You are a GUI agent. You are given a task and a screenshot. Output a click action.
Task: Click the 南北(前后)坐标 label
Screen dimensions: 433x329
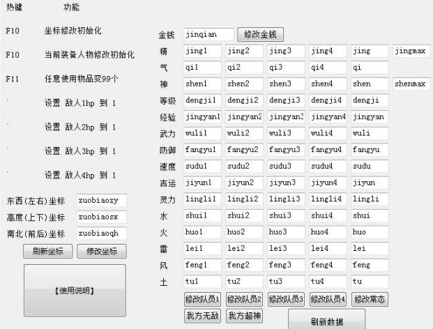click(36, 234)
